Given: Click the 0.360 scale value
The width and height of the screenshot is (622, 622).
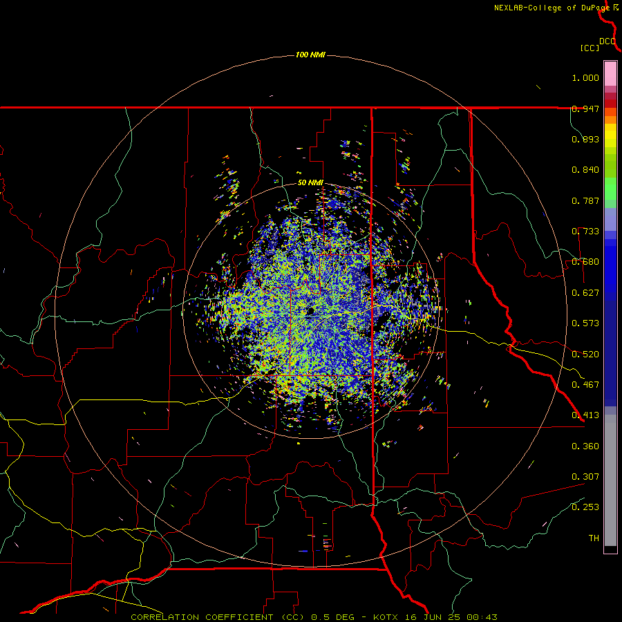Looking at the screenshot, I should pos(585,446).
